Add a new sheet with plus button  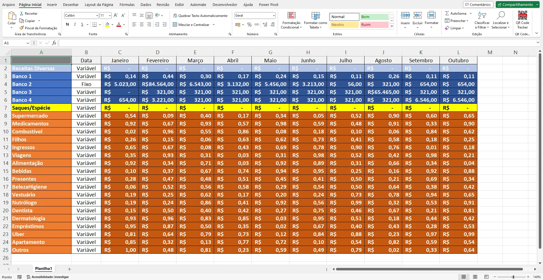[x=69, y=269]
